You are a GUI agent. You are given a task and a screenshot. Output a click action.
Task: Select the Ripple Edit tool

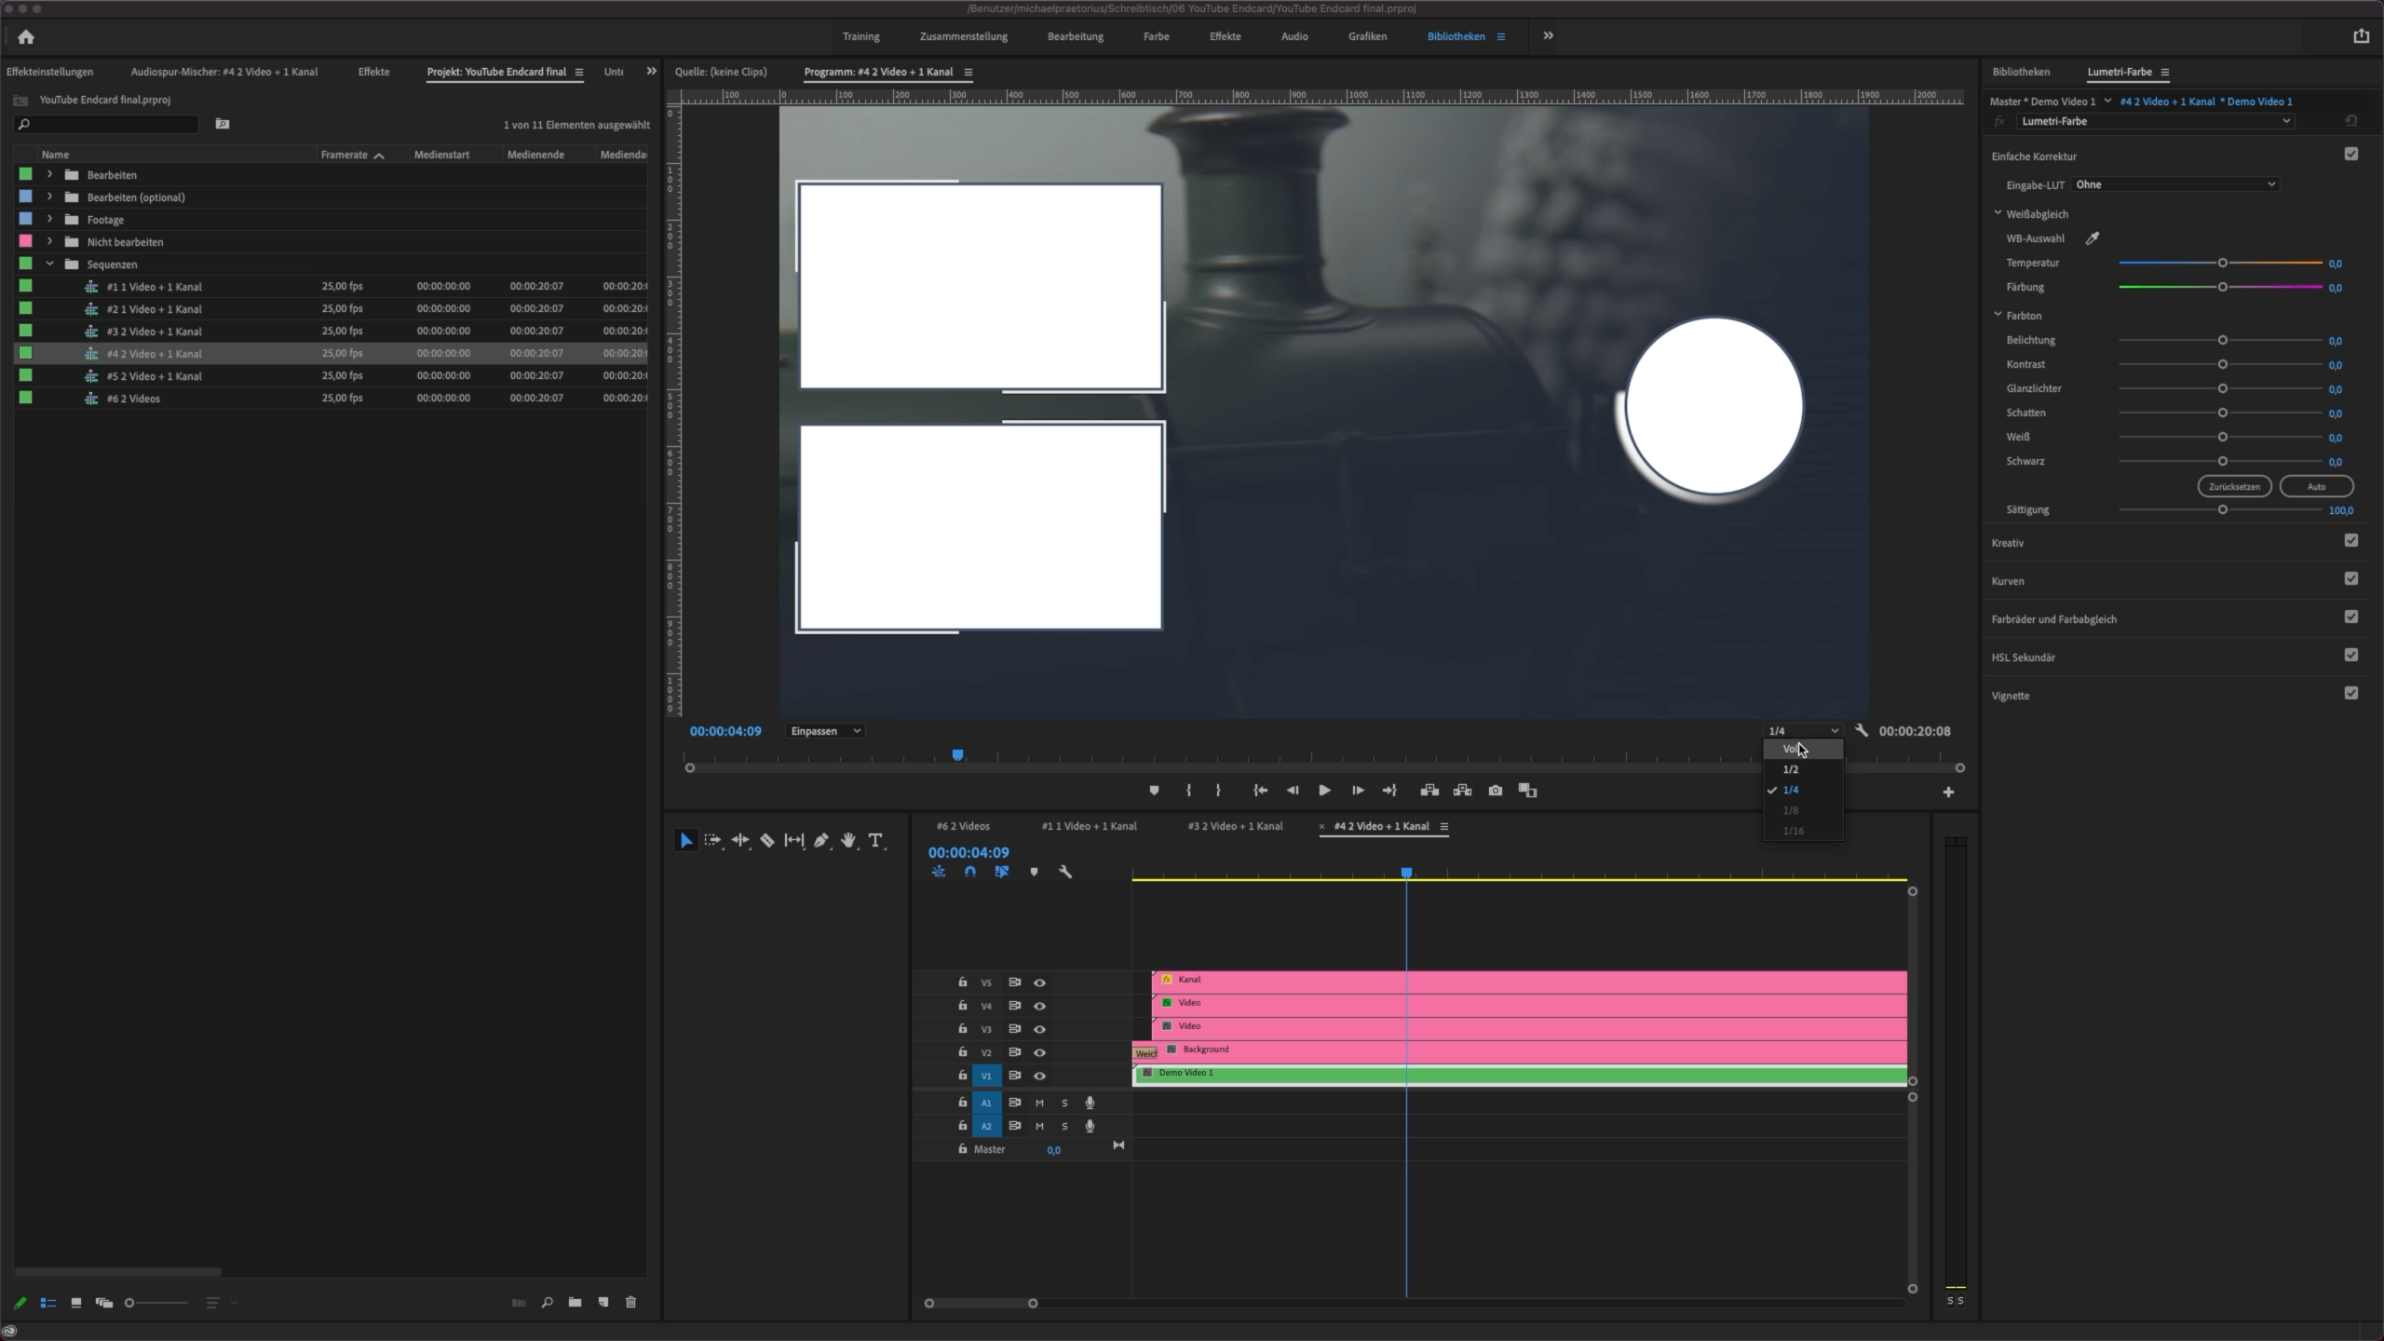pyautogui.click(x=740, y=841)
